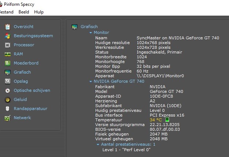
Task: Open the Moederbord section
Action: pyautogui.click(x=26, y=63)
